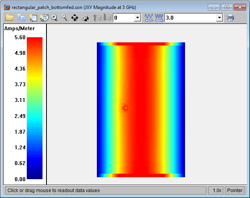Step to previous frequency
The image size is (250, 198).
click(149, 18)
